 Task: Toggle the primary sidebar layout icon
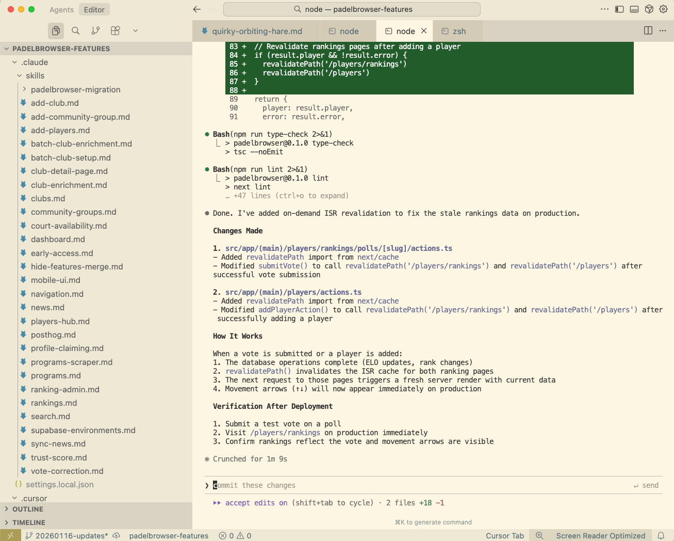pos(619,9)
